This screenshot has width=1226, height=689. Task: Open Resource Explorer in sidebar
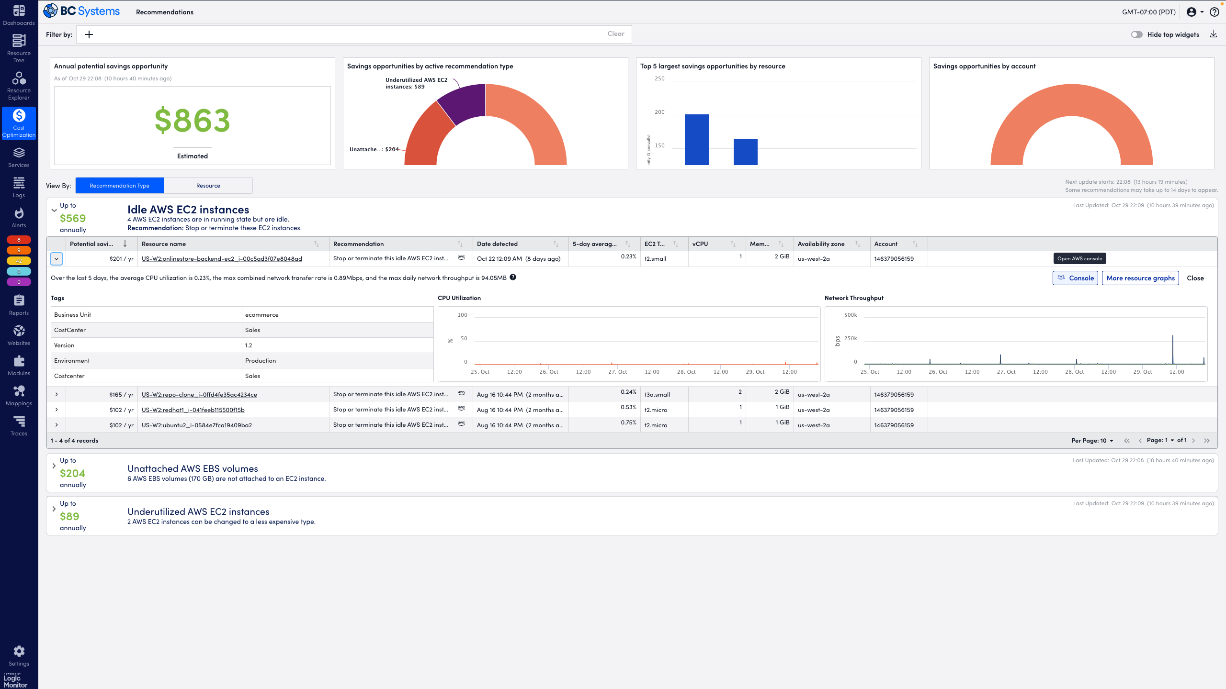[19, 86]
